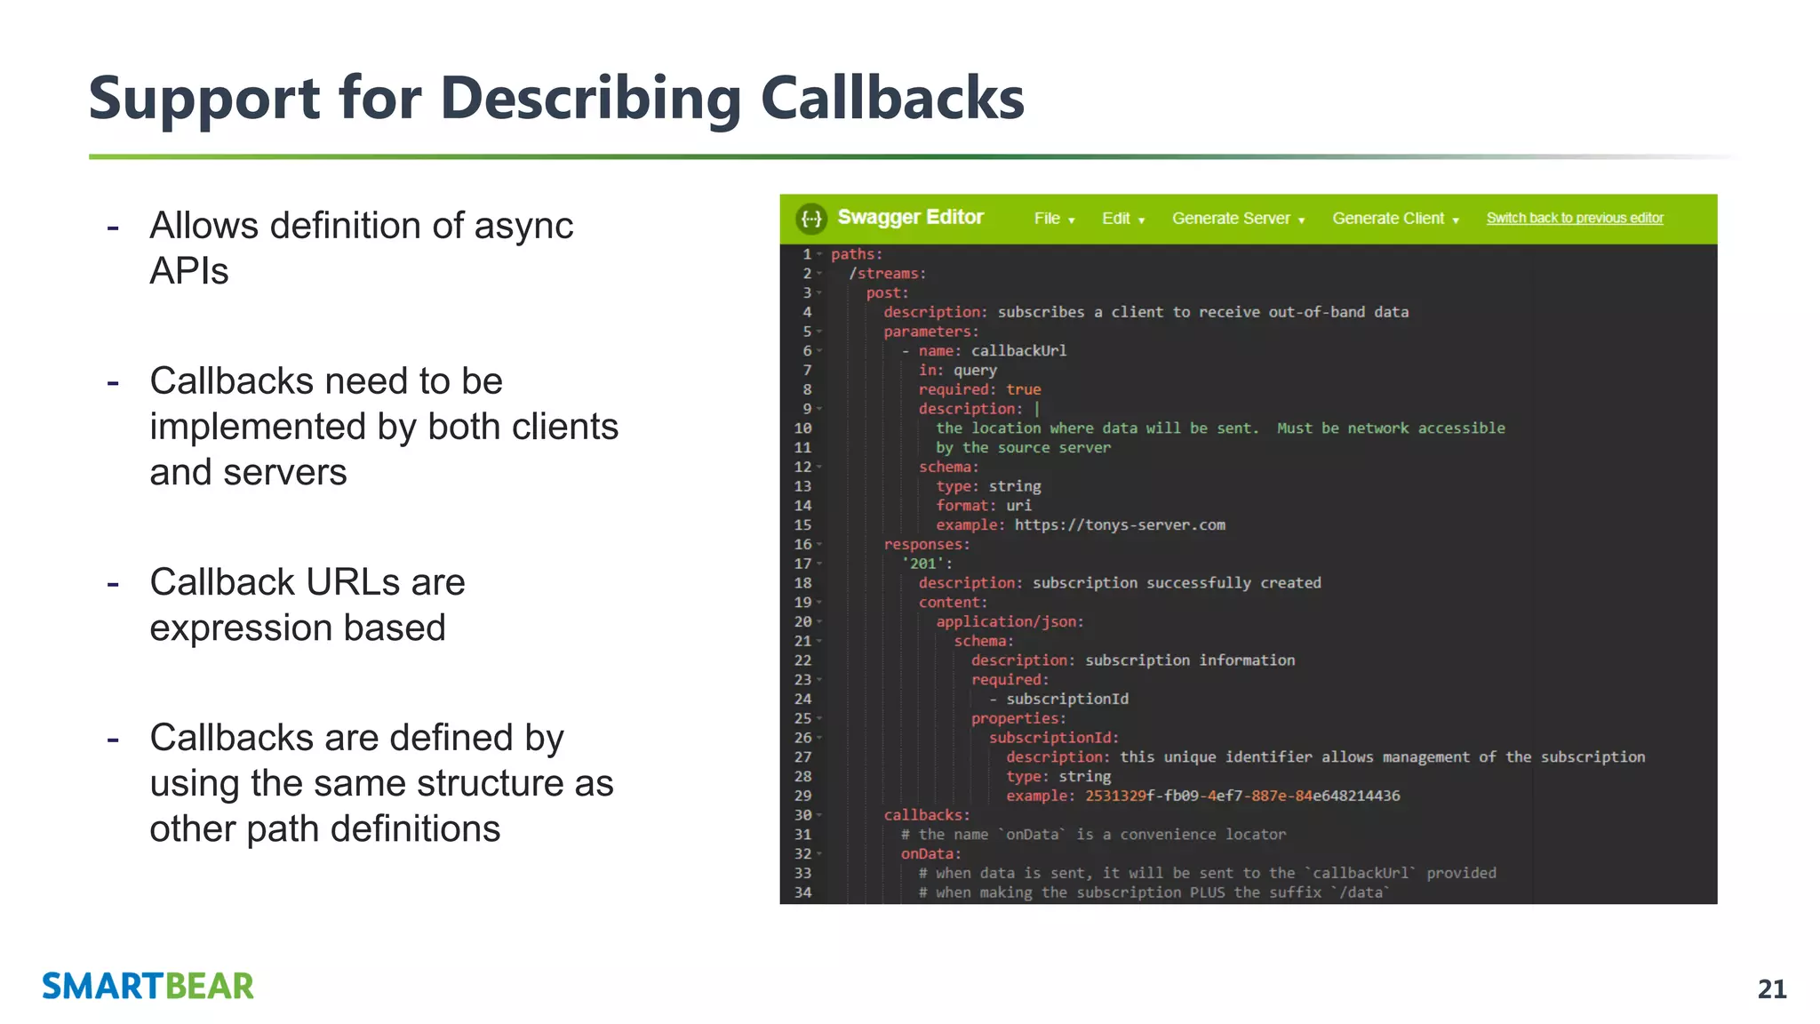
Task: Click the example URL https://tonys-server.com
Action: (x=1120, y=525)
